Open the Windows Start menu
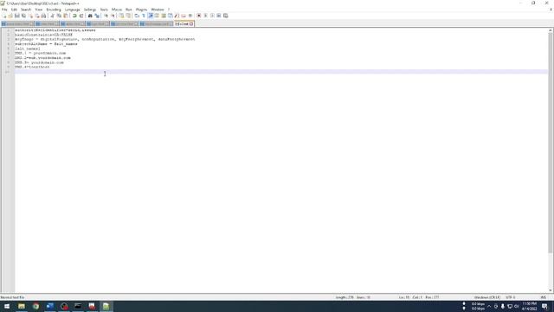The height and width of the screenshot is (312, 554). point(7,306)
